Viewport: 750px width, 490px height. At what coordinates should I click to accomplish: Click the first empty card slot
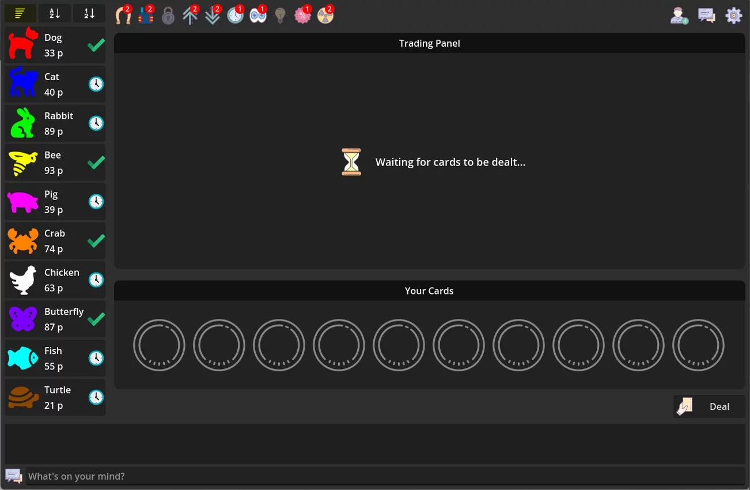(x=159, y=345)
